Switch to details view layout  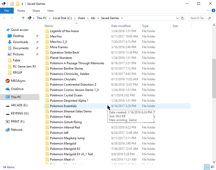pyautogui.click(x=207, y=167)
